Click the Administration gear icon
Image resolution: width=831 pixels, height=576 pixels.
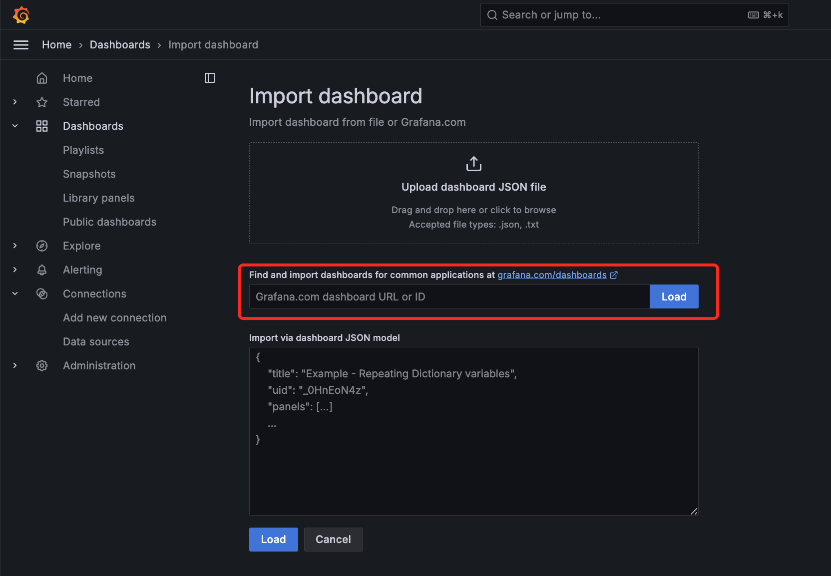tap(42, 366)
